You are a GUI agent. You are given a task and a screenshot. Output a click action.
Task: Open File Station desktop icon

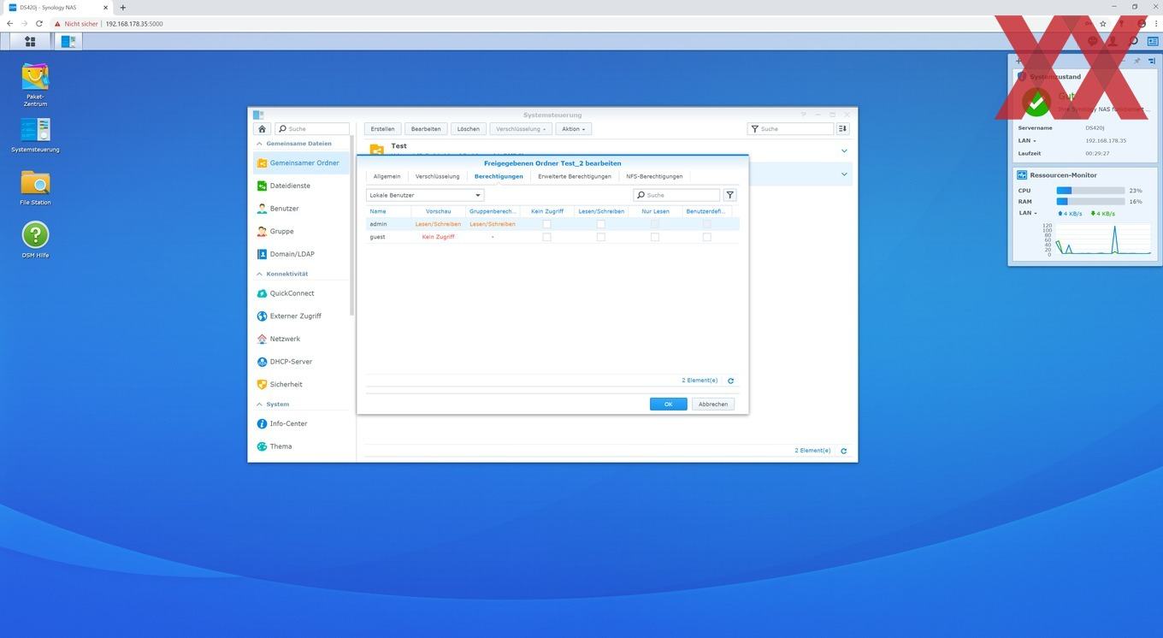click(x=35, y=188)
